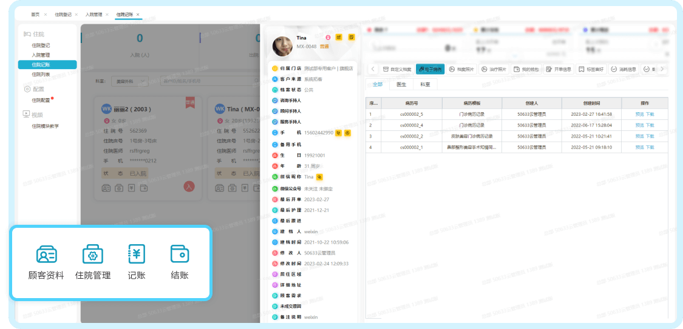Screen dimensions: 683x329
Task: Switch to the 住院登记 top tab
Action: click(63, 15)
